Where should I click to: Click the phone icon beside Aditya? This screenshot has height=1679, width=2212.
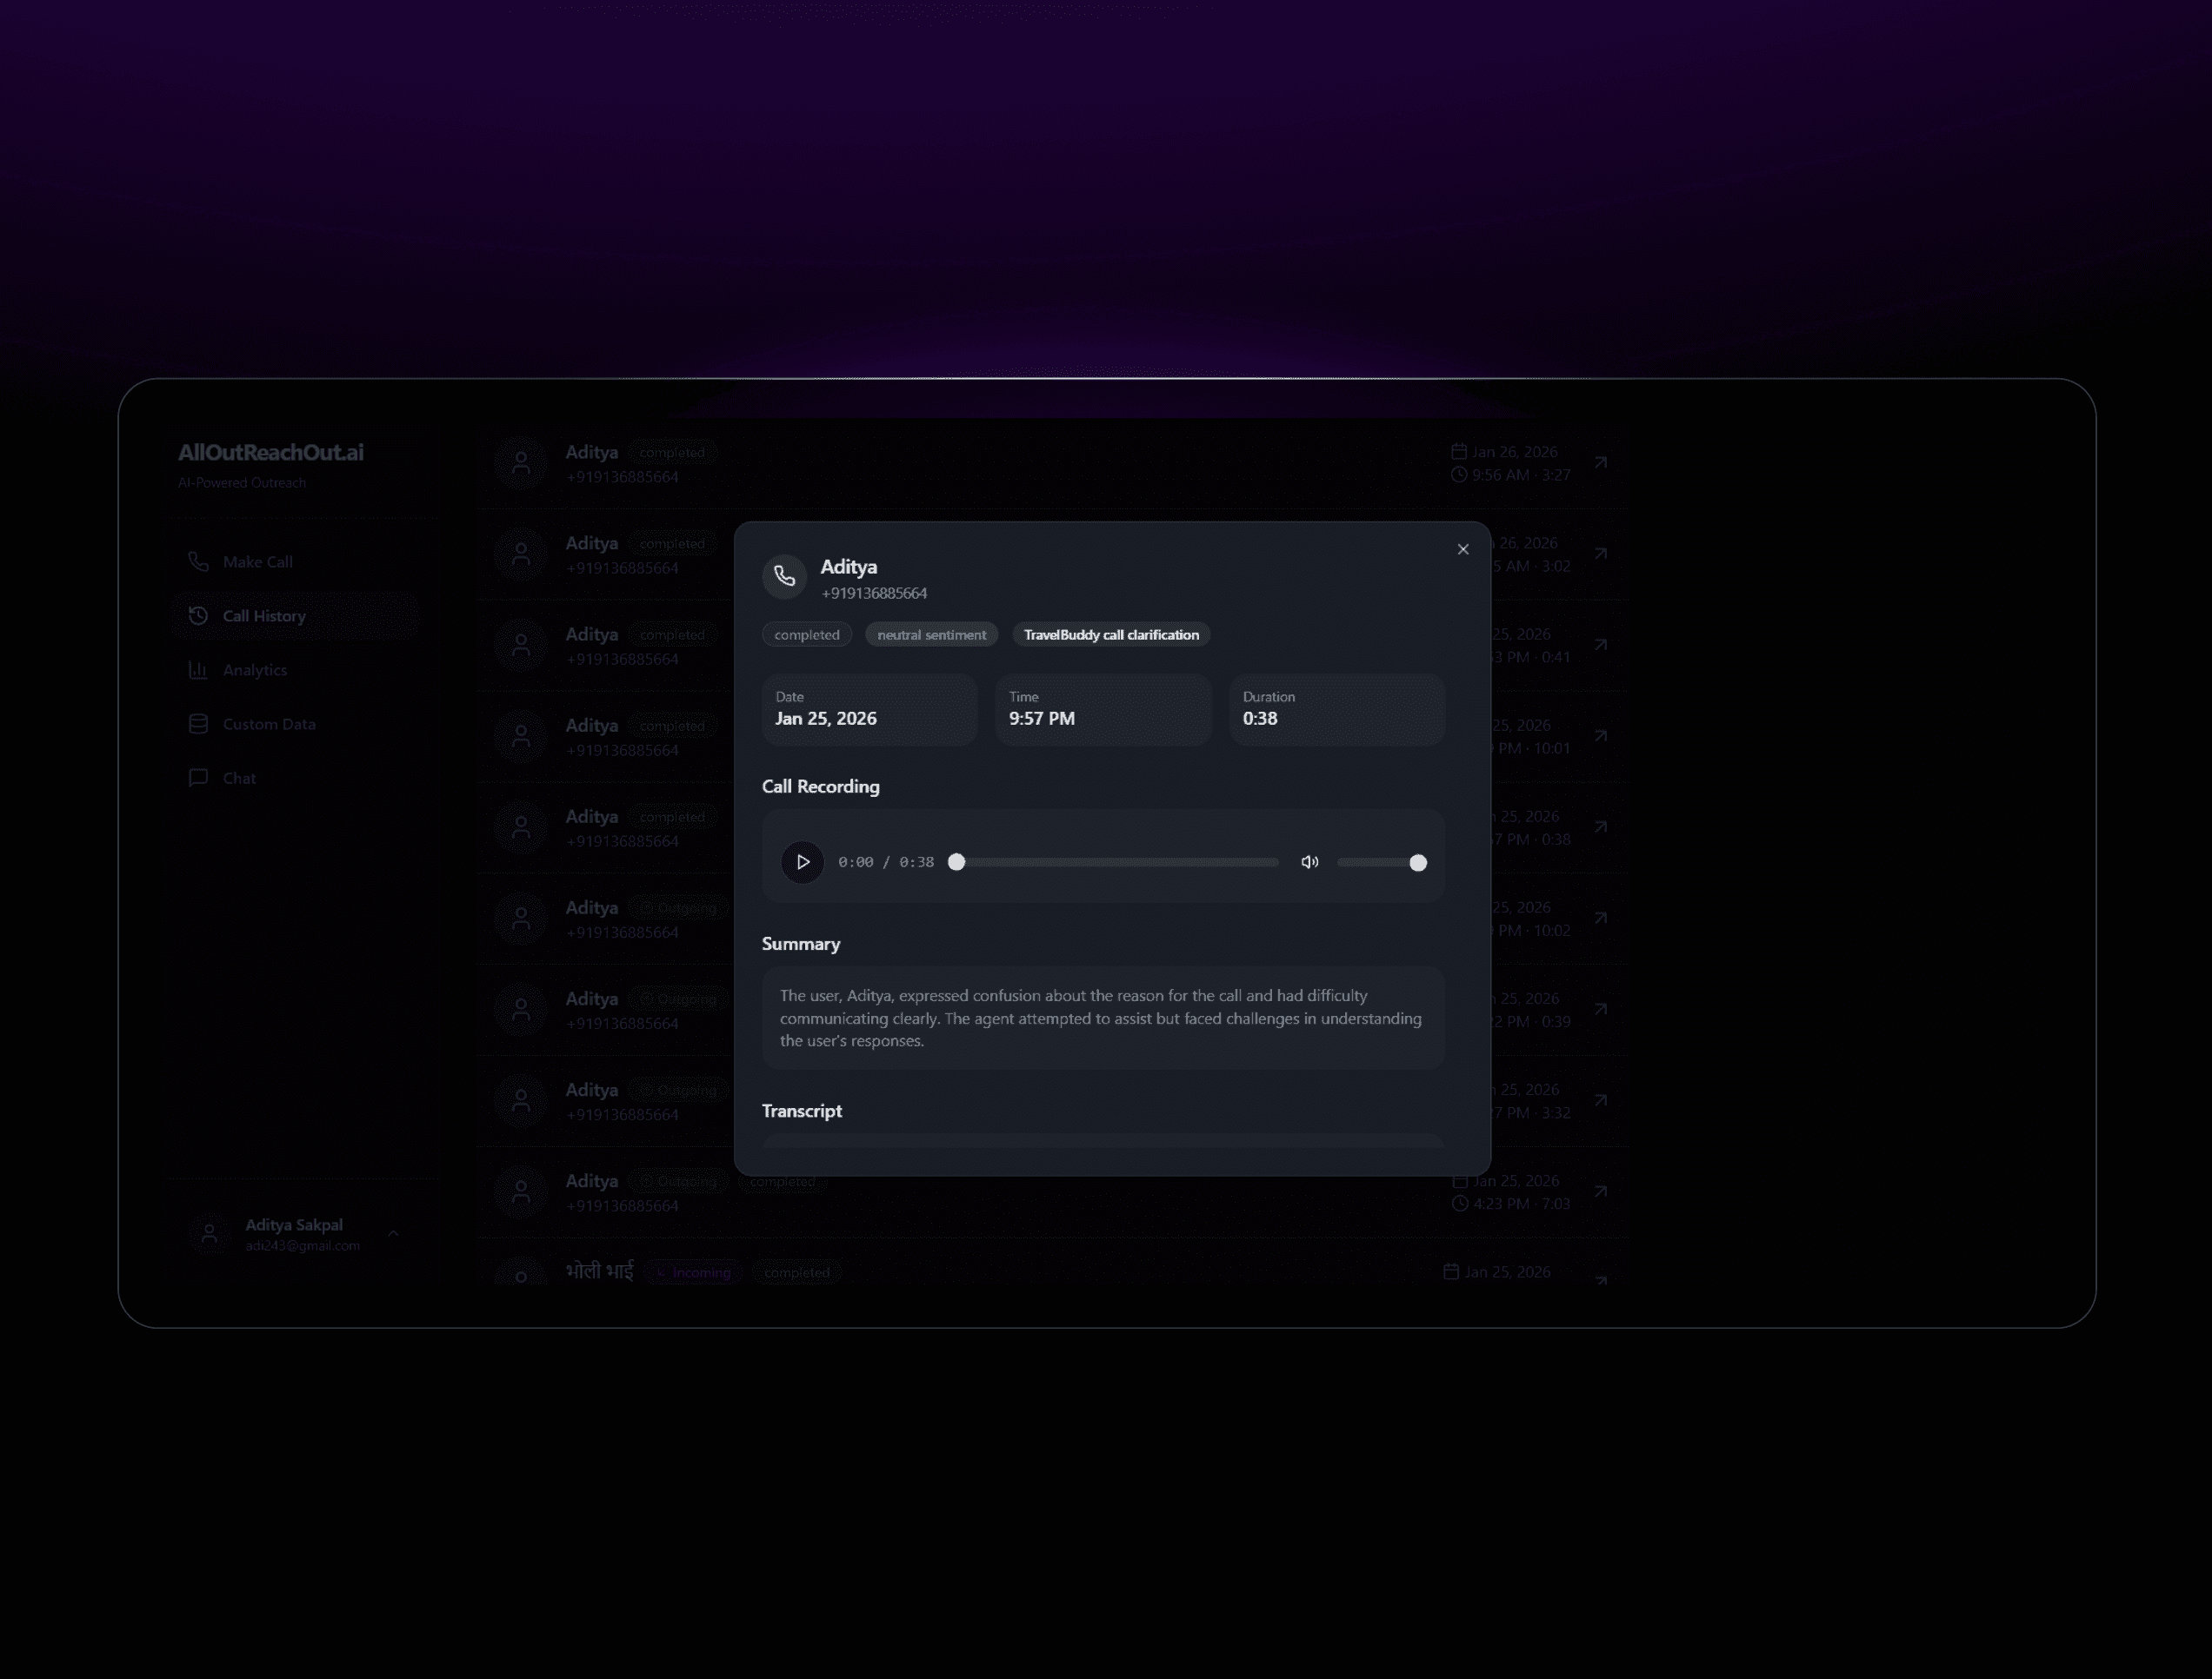pos(784,577)
